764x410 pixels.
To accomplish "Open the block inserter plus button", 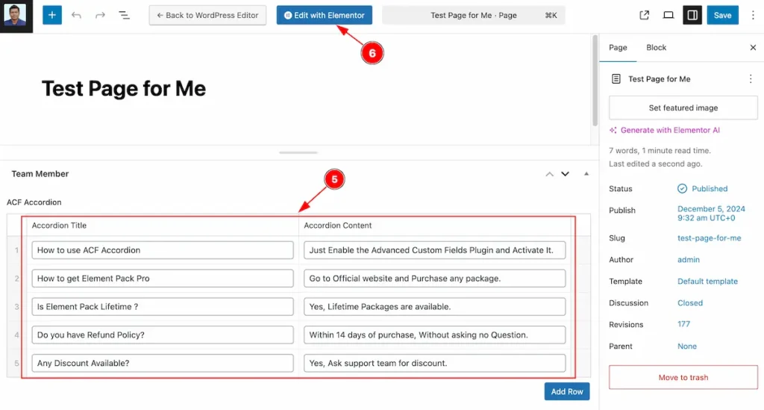I will (x=52, y=15).
